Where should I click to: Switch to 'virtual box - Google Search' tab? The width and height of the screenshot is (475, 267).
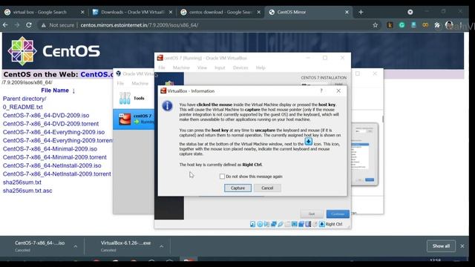click(44, 12)
